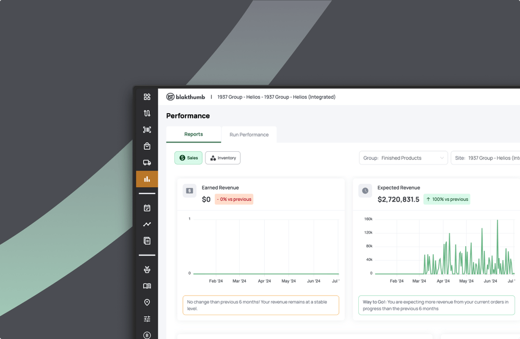Open the shopping bag orders icon
Screen dimensions: 520x339
coord(147,146)
